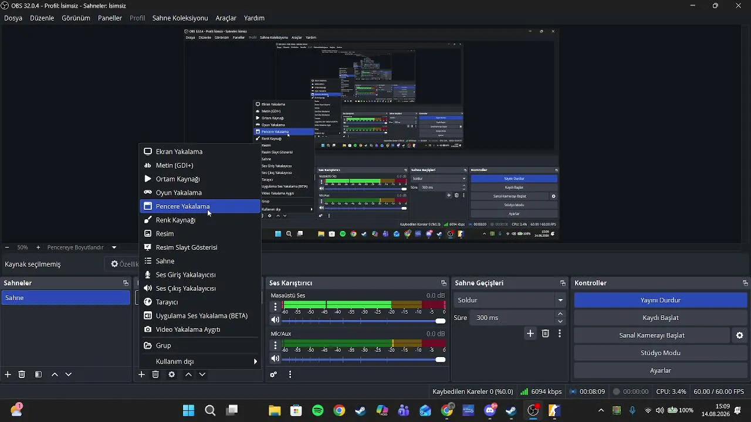The width and height of the screenshot is (751, 422).
Task: Open the Sahne Koleksiyonu menu
Action: [x=180, y=18]
